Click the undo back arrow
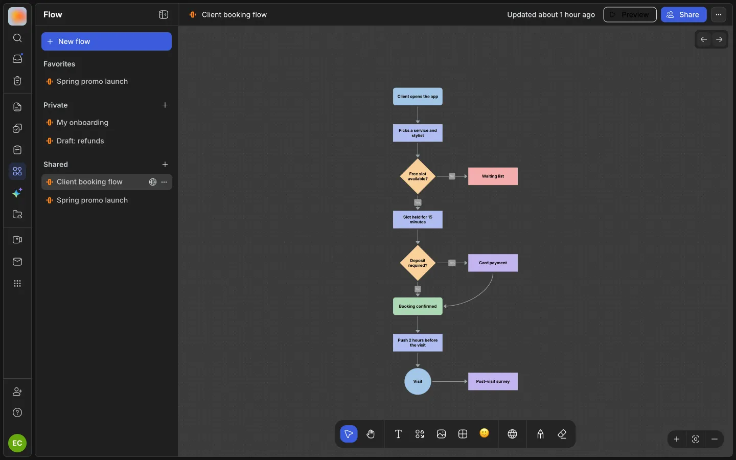This screenshot has width=736, height=460. coord(704,39)
